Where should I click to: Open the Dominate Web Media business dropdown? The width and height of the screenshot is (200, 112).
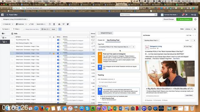coord(169,15)
